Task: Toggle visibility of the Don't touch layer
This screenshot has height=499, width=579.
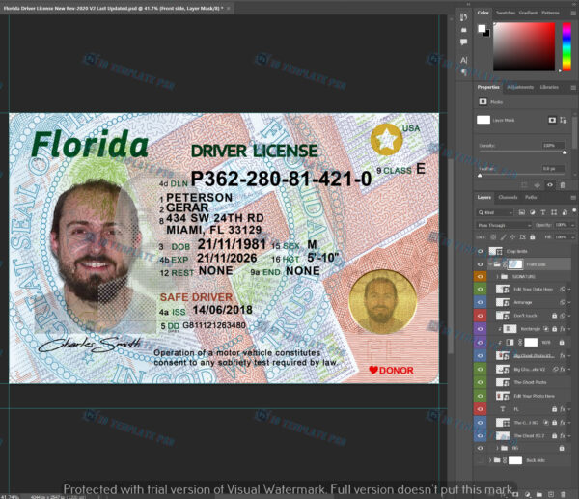Action: point(481,316)
